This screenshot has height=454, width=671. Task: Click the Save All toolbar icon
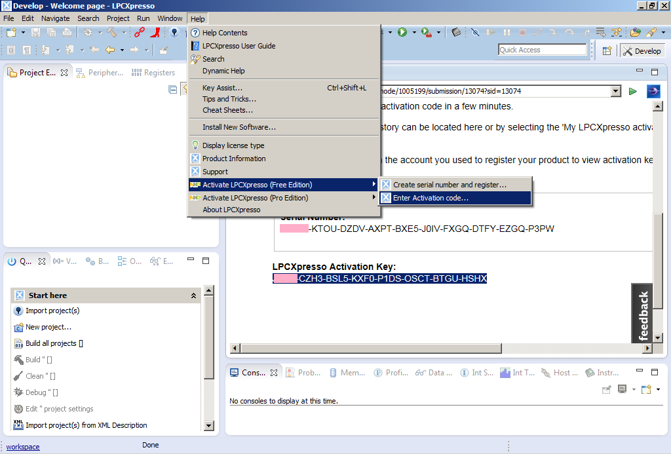pos(51,33)
